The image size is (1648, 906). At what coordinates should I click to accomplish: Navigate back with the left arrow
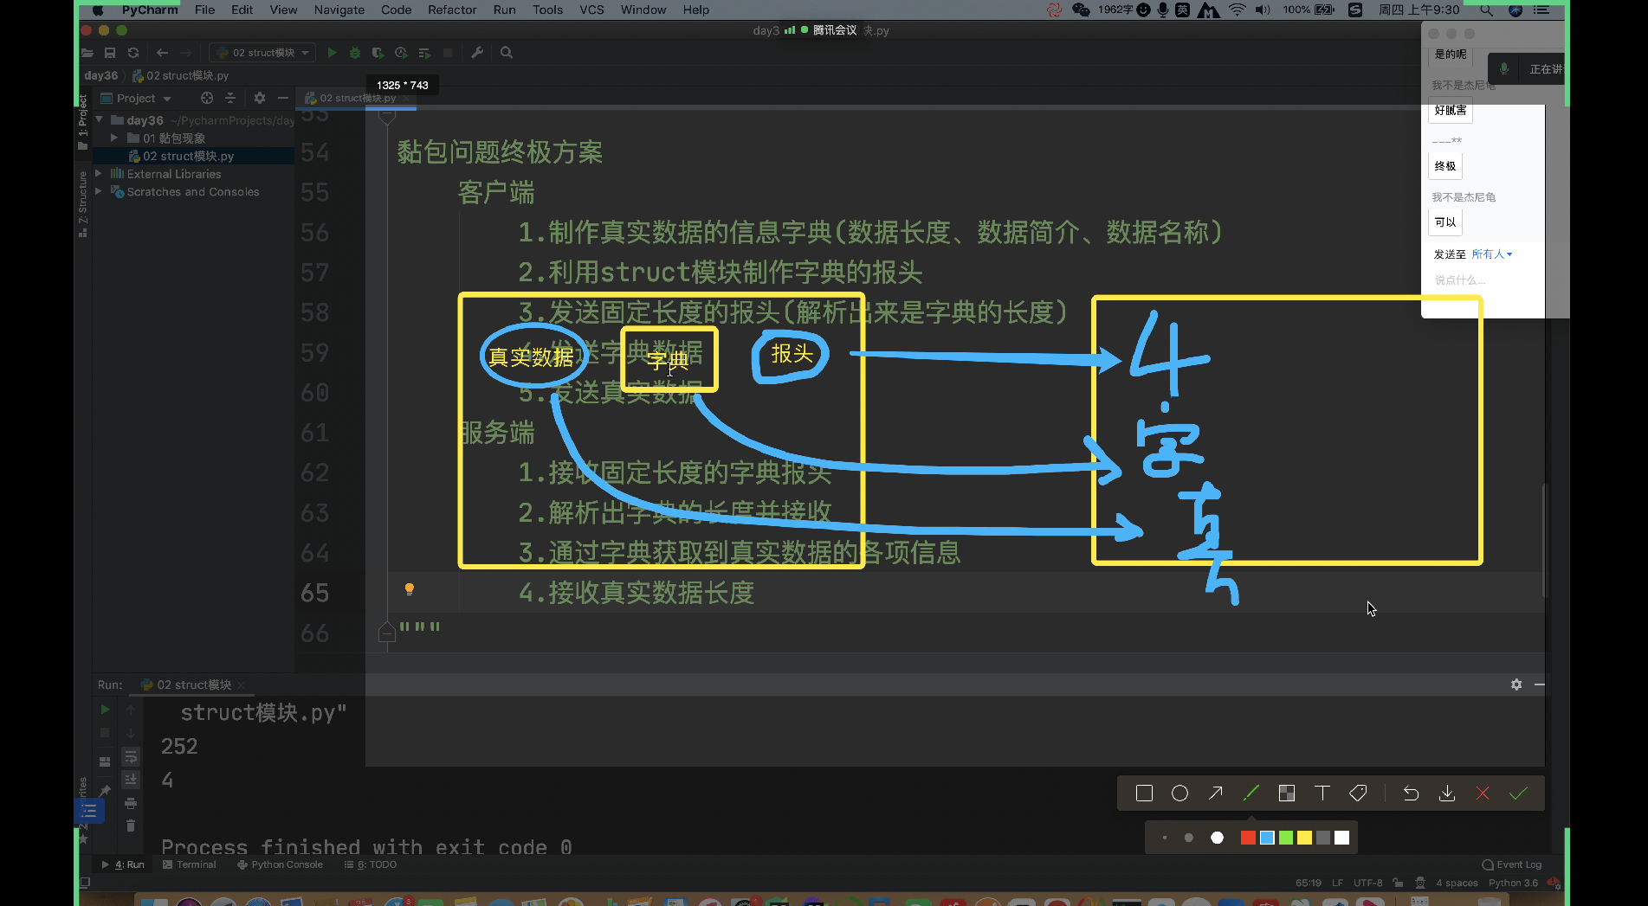point(162,53)
